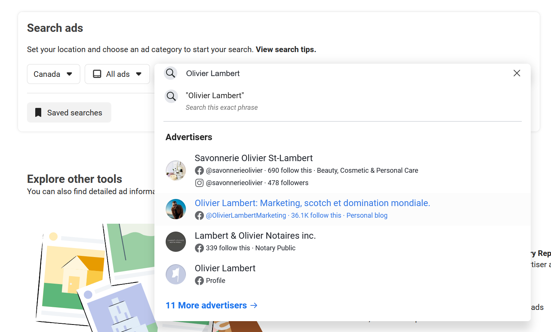Click Savonnerie Olivier St-Lambert profile picture
Screen dimensions: 551x332
tap(176, 170)
